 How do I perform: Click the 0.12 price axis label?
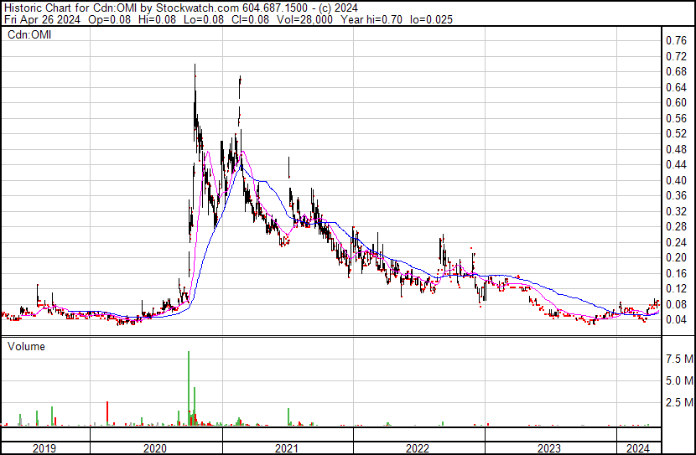point(676,289)
